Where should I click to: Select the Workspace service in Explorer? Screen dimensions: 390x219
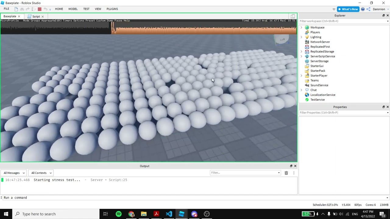click(x=317, y=27)
